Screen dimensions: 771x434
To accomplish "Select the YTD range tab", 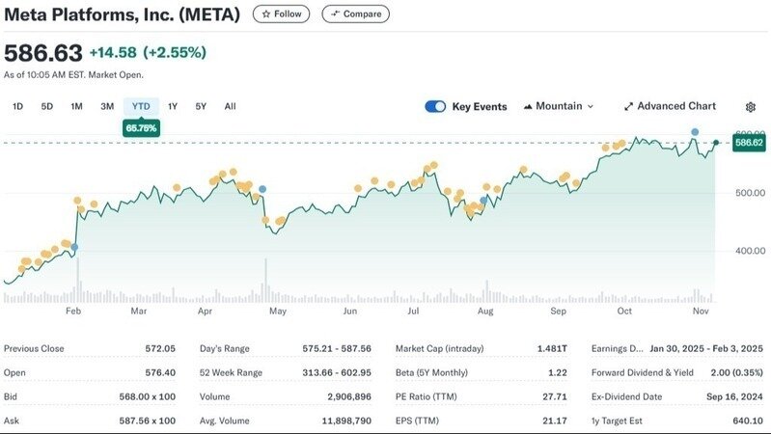I will point(141,106).
